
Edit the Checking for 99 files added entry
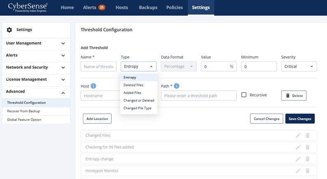pyautogui.click(x=298, y=147)
